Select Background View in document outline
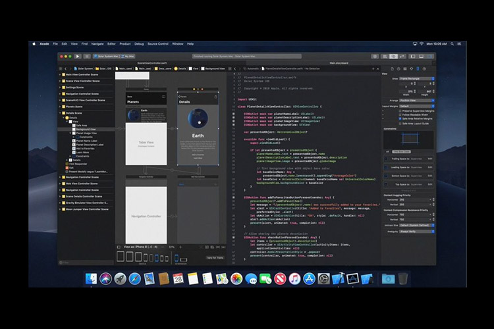 click(x=86, y=130)
